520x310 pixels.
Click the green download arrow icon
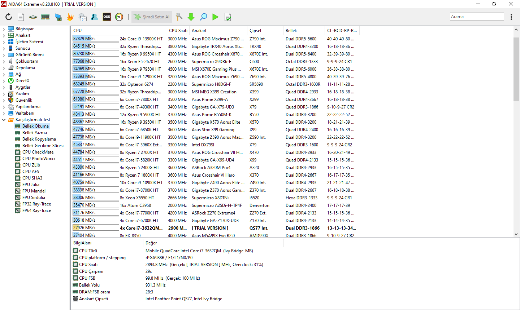coord(191,17)
